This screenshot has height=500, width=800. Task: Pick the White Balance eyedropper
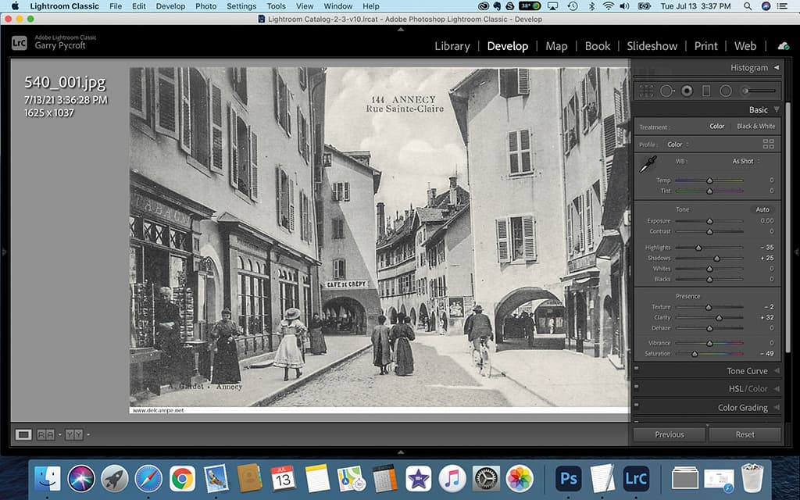point(648,164)
